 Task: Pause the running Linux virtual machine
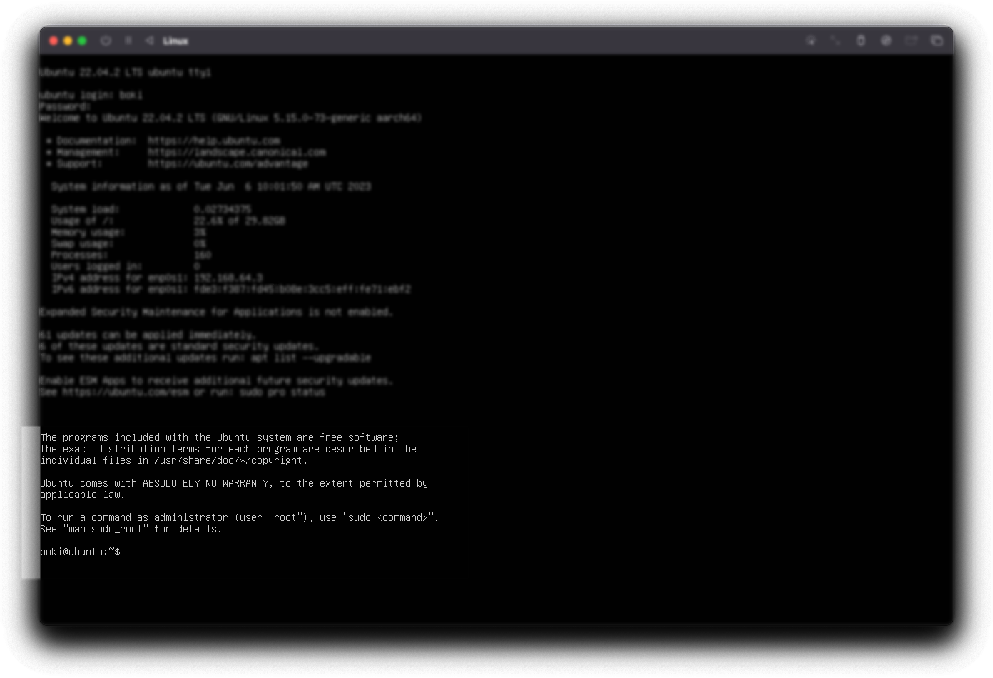(x=128, y=41)
